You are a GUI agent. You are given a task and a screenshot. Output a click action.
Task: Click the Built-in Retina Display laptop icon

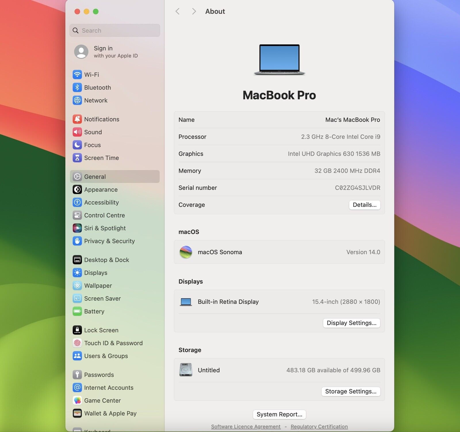186,302
